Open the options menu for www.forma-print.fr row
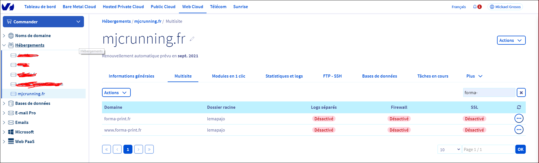Viewport: 539px width, 163px height. (519, 130)
